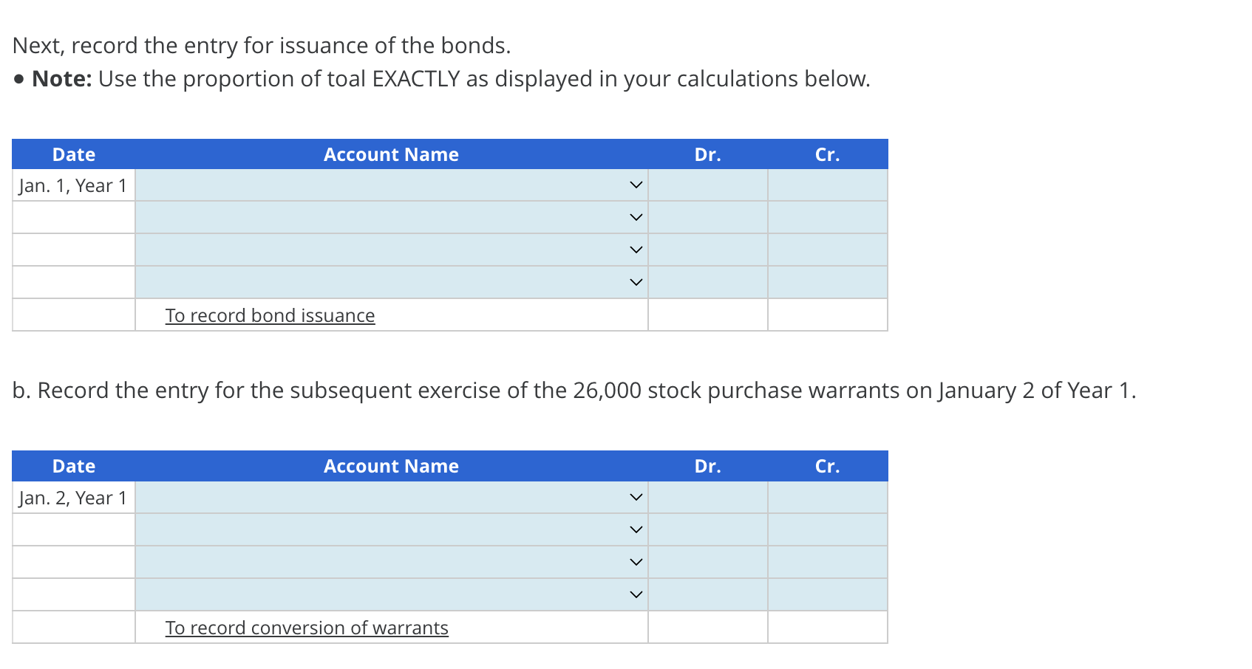Click the Dr. cell next to To record conversion of warrants
The image size is (1252, 669).
click(x=707, y=627)
